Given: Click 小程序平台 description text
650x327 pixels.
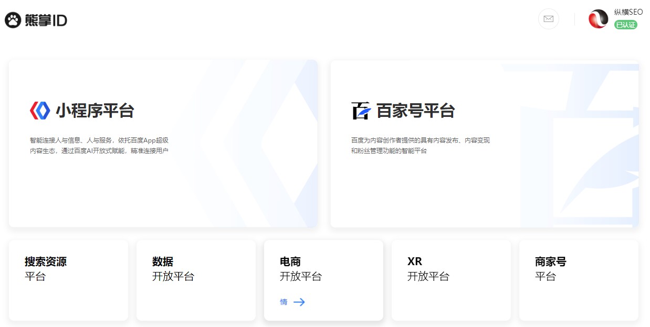Looking at the screenshot, I should tap(99, 145).
